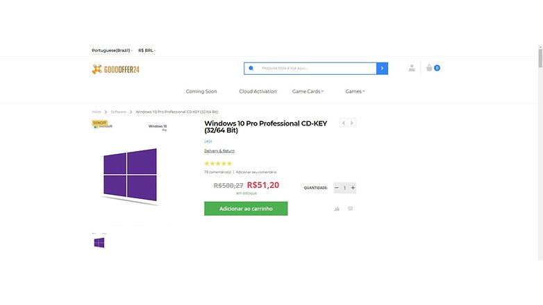Go to previous product arrow

coord(344,123)
